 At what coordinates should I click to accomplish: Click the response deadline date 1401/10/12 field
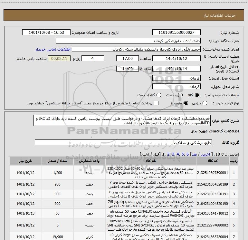pyautogui.click(x=176, y=58)
